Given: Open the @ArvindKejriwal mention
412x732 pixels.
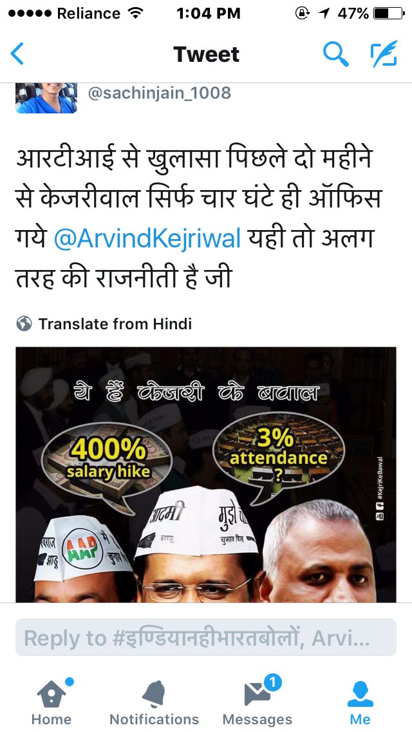Looking at the screenshot, I should 147,238.
